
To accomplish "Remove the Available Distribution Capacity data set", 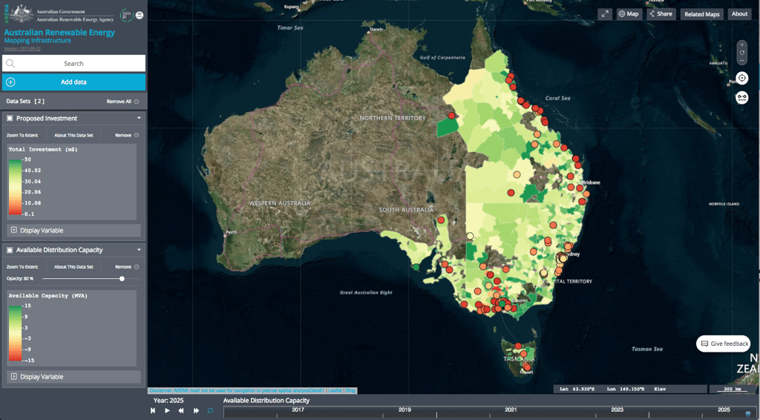I will (x=127, y=267).
